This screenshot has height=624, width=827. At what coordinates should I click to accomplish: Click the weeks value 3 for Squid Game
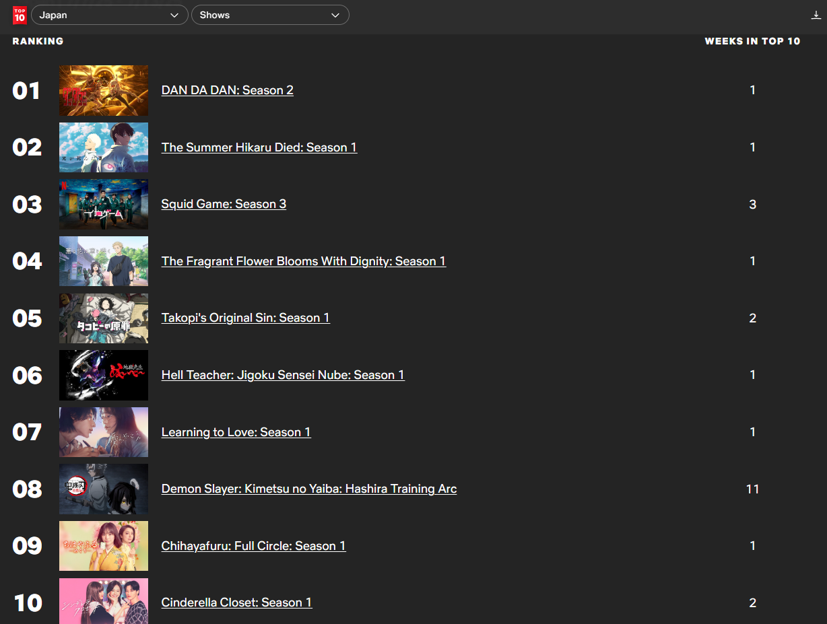click(753, 205)
